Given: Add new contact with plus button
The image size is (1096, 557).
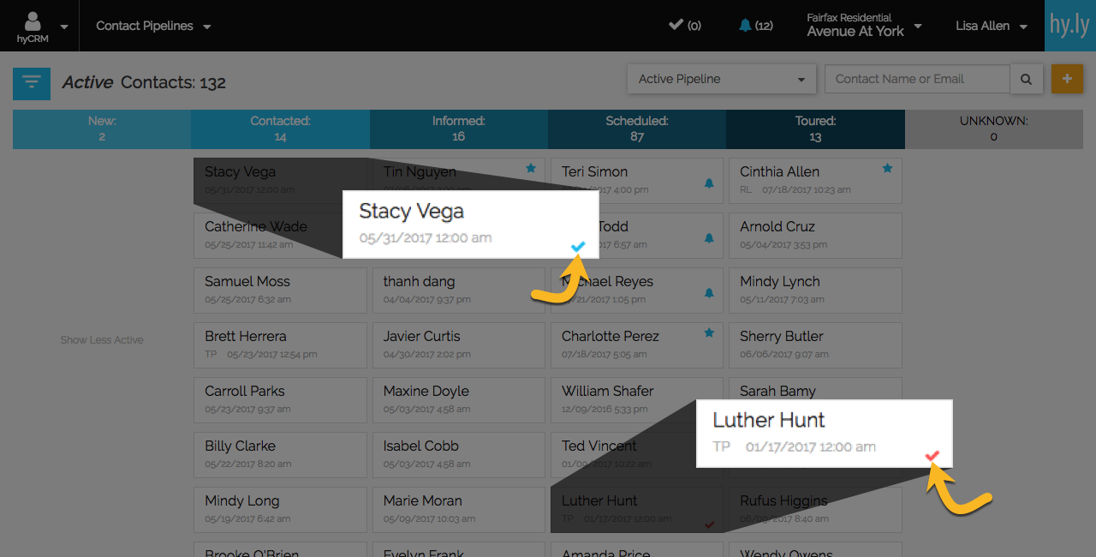Looking at the screenshot, I should (1067, 79).
